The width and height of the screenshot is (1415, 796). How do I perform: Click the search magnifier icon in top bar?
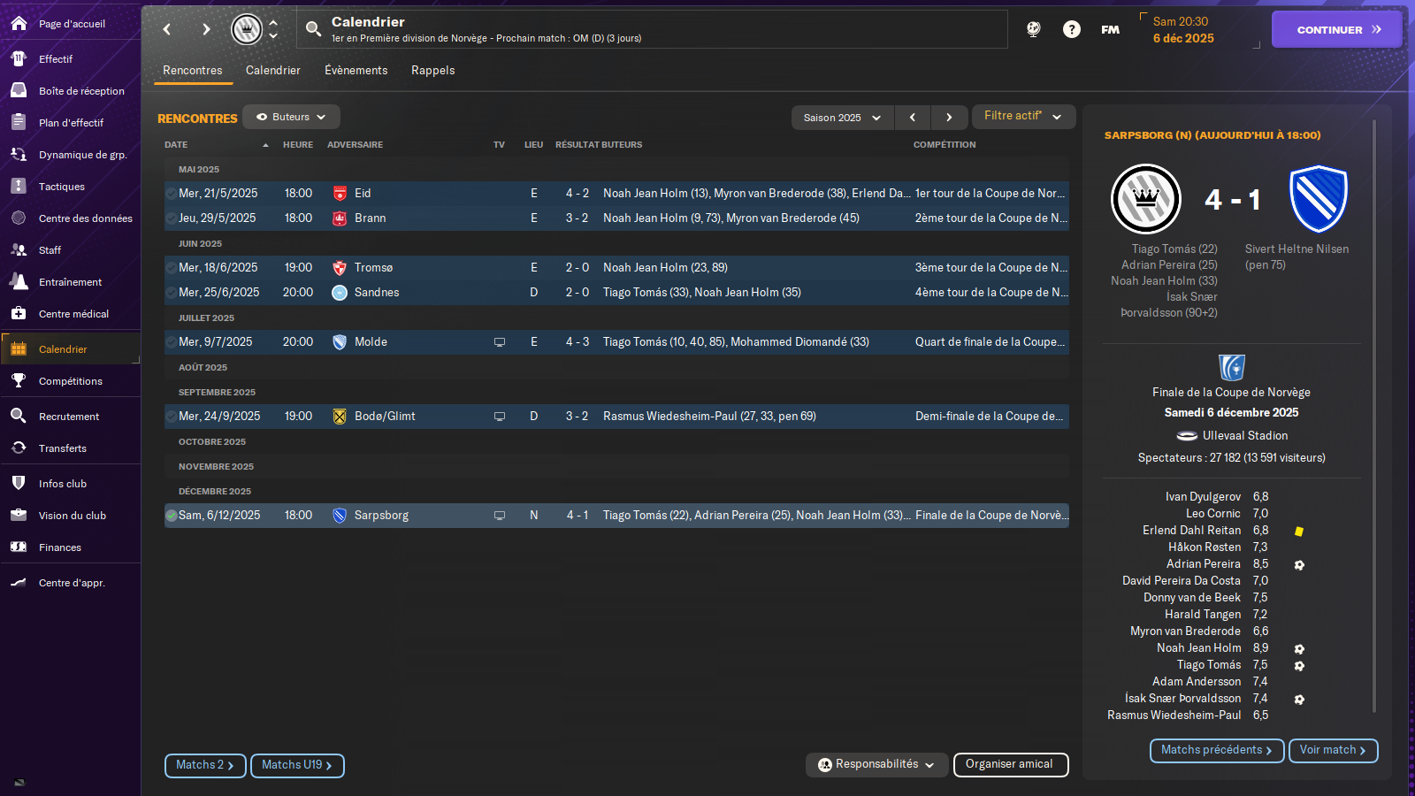tap(313, 29)
